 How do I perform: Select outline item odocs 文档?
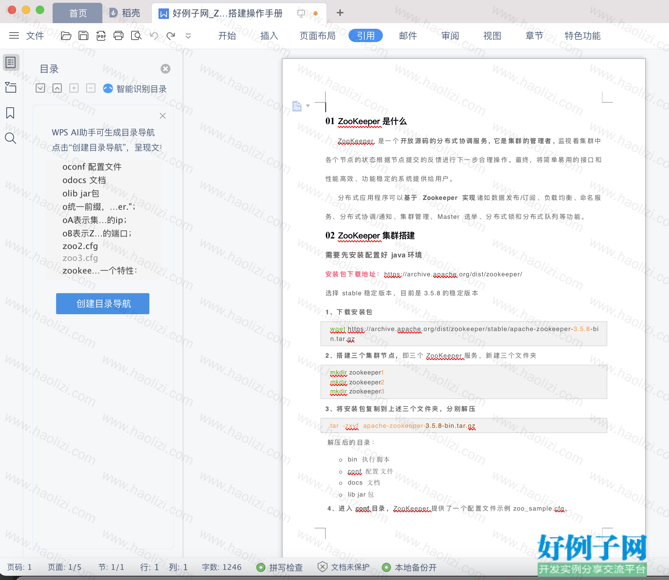coord(84,180)
